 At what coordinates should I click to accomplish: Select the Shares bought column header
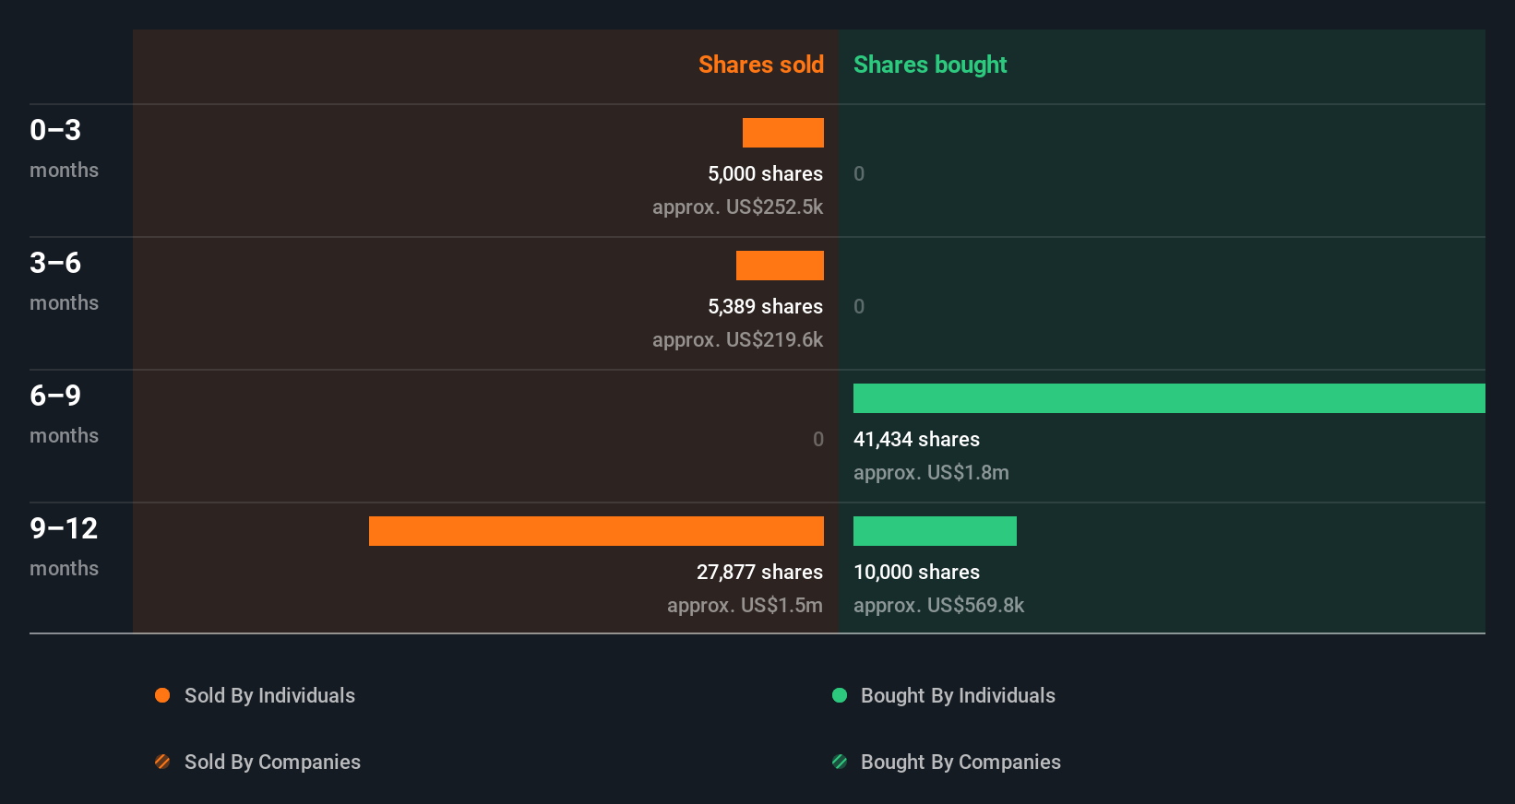[930, 65]
